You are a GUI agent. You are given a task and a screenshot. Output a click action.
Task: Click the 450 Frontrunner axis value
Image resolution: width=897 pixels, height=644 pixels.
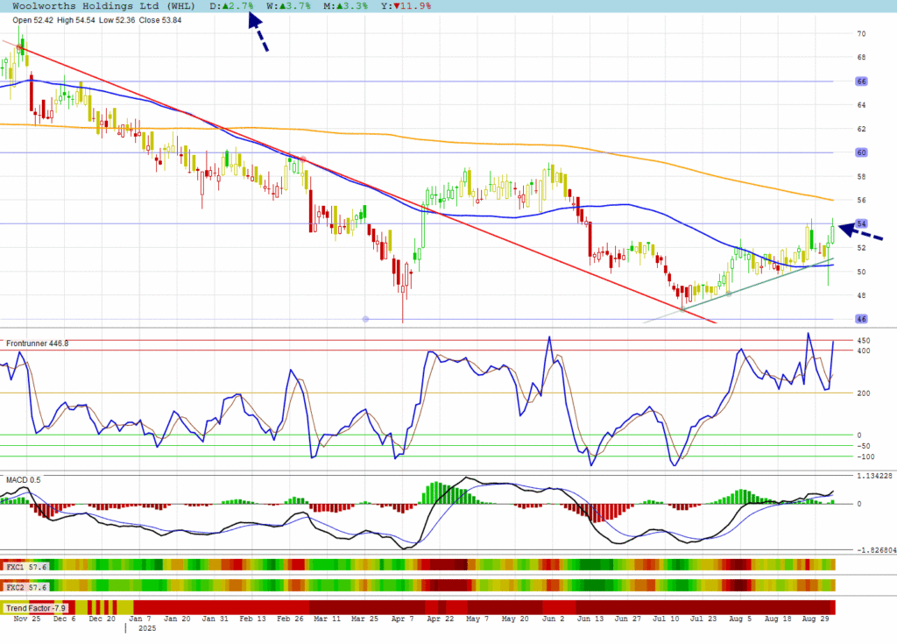[x=863, y=341]
